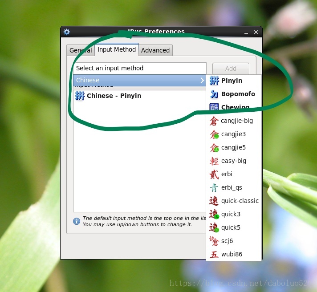Switch to the Input Method tab

(117, 49)
